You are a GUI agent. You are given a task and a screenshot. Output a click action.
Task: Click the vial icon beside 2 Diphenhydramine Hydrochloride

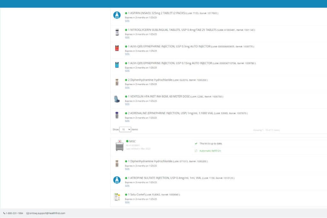pyautogui.click(x=117, y=82)
